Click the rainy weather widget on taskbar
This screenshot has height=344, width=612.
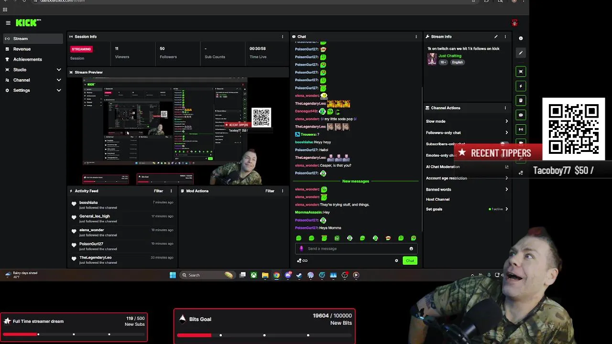pos(22,275)
